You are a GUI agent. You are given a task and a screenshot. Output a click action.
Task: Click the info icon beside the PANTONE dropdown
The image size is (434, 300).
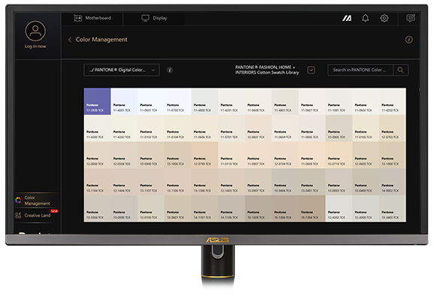(170, 70)
